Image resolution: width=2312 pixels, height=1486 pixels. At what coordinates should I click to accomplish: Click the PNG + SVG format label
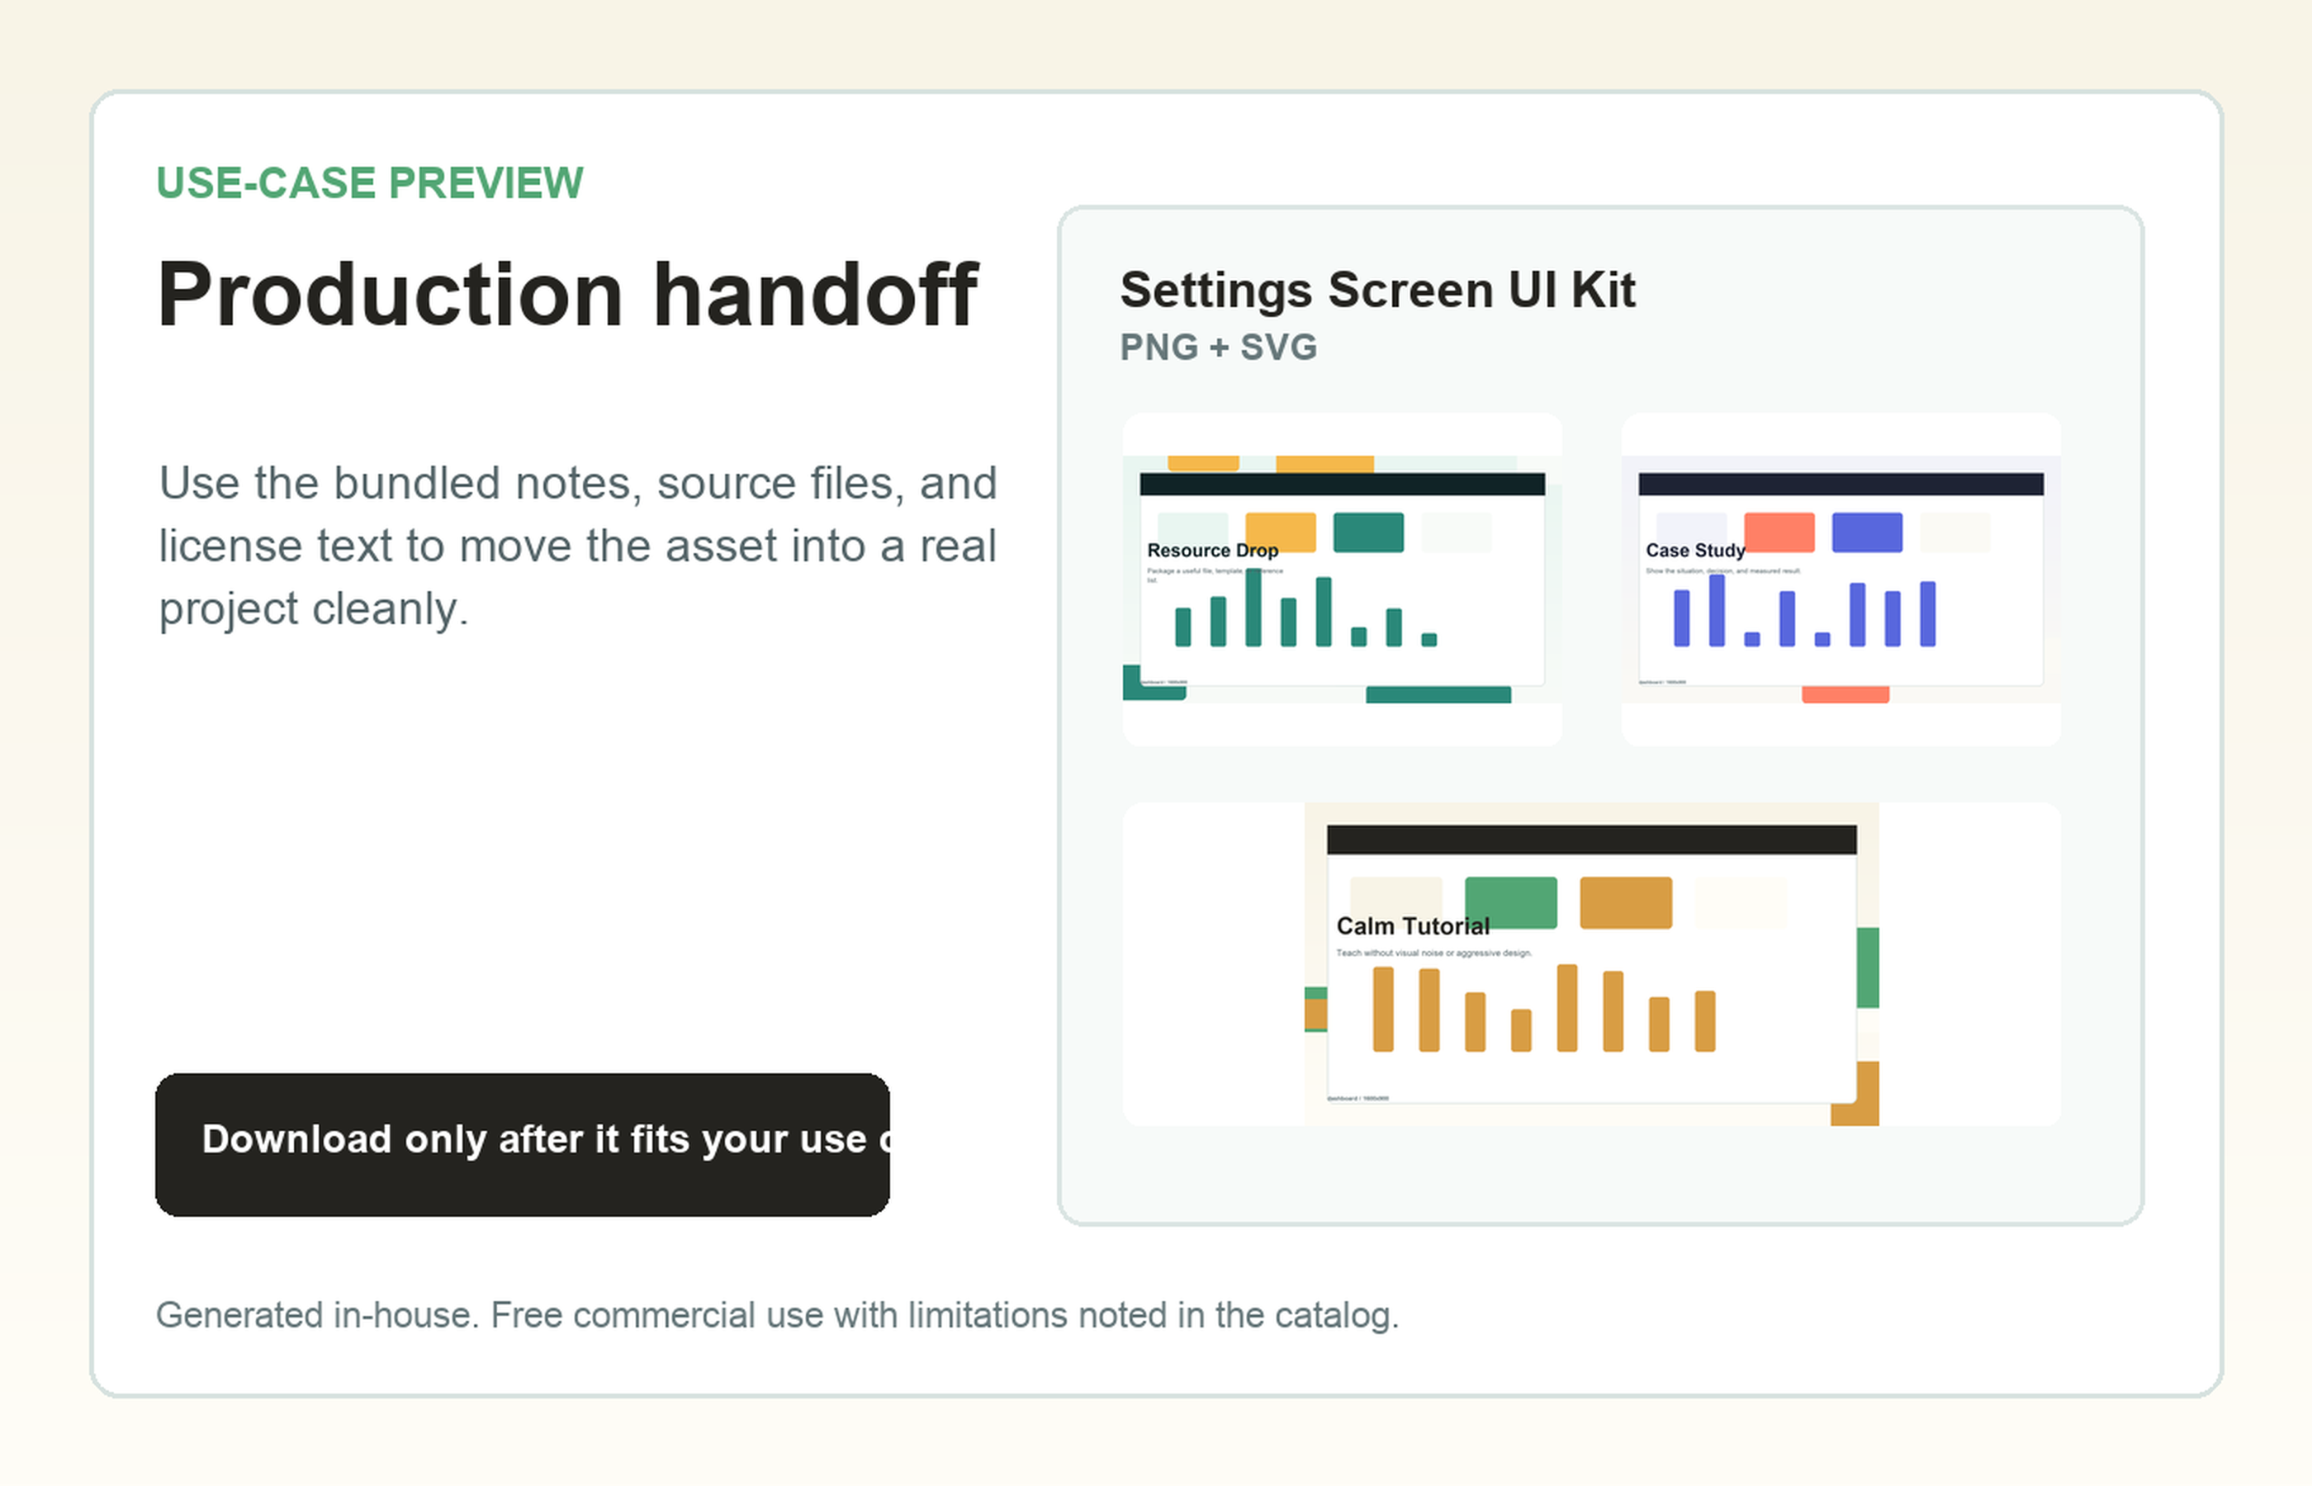coord(1218,348)
